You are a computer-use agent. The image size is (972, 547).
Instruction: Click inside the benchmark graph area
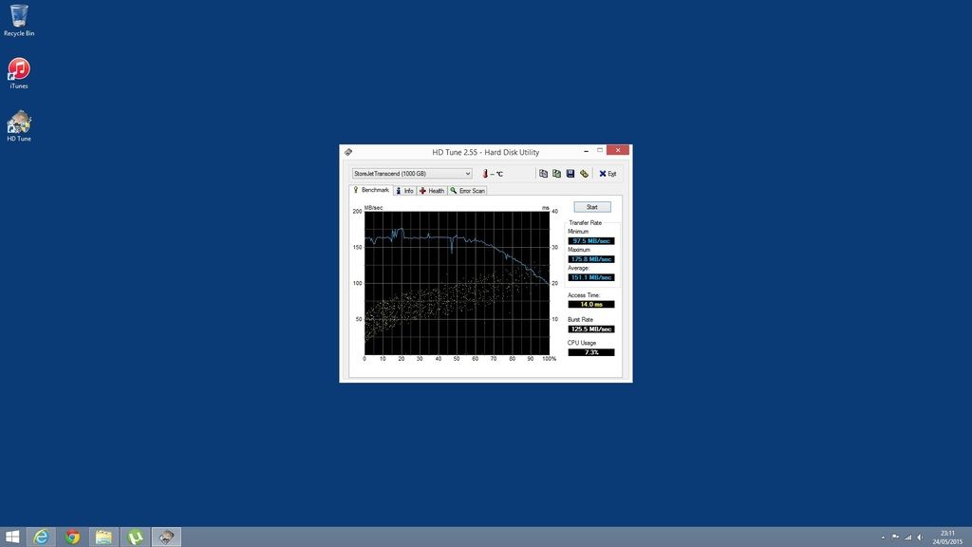pyautogui.click(x=457, y=283)
